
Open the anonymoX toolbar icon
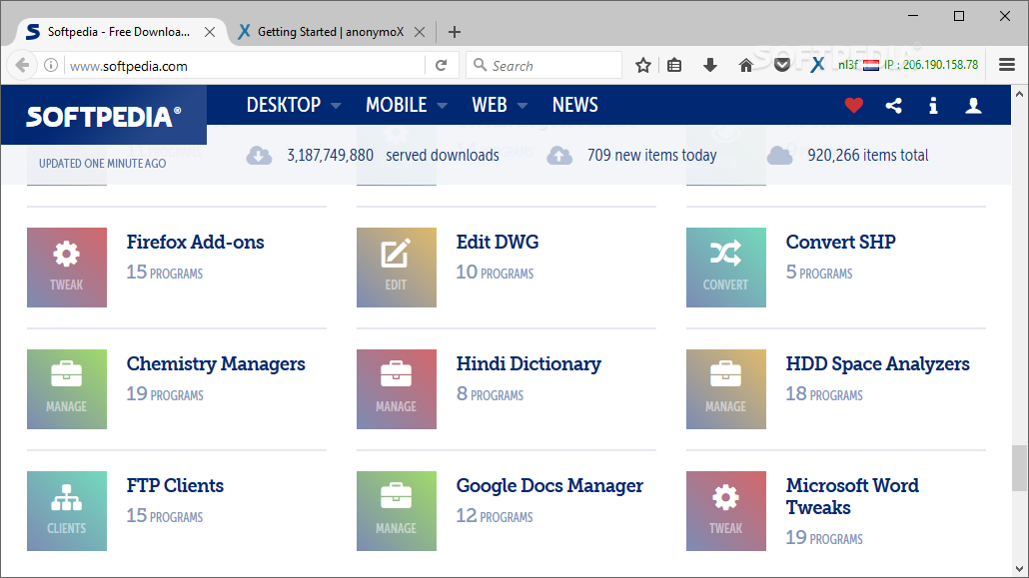pos(817,65)
